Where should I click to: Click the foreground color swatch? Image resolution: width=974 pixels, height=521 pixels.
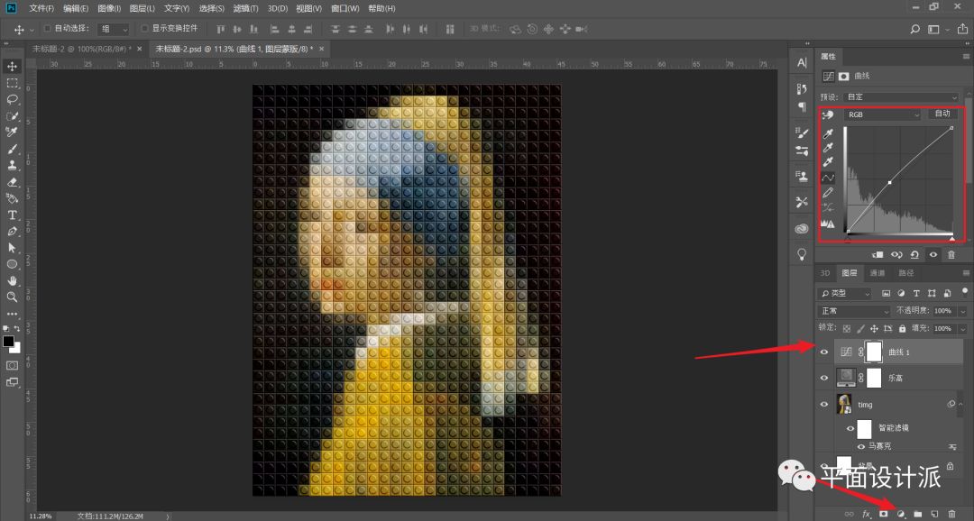[x=9, y=341]
